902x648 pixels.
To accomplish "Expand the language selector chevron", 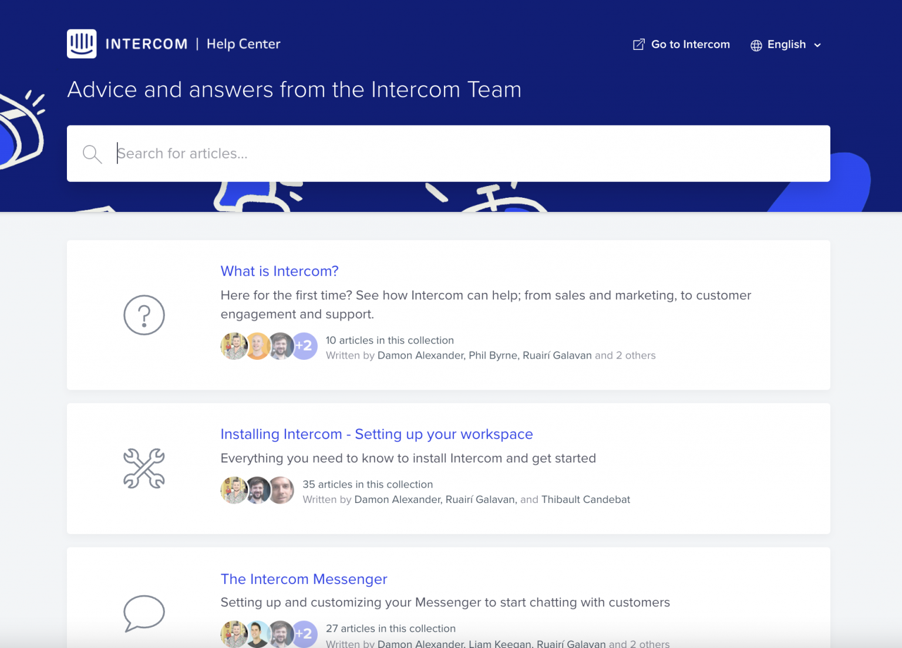I will [819, 45].
